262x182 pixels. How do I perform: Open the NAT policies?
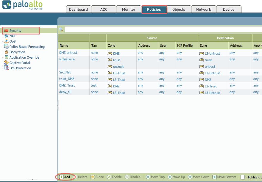point(13,36)
